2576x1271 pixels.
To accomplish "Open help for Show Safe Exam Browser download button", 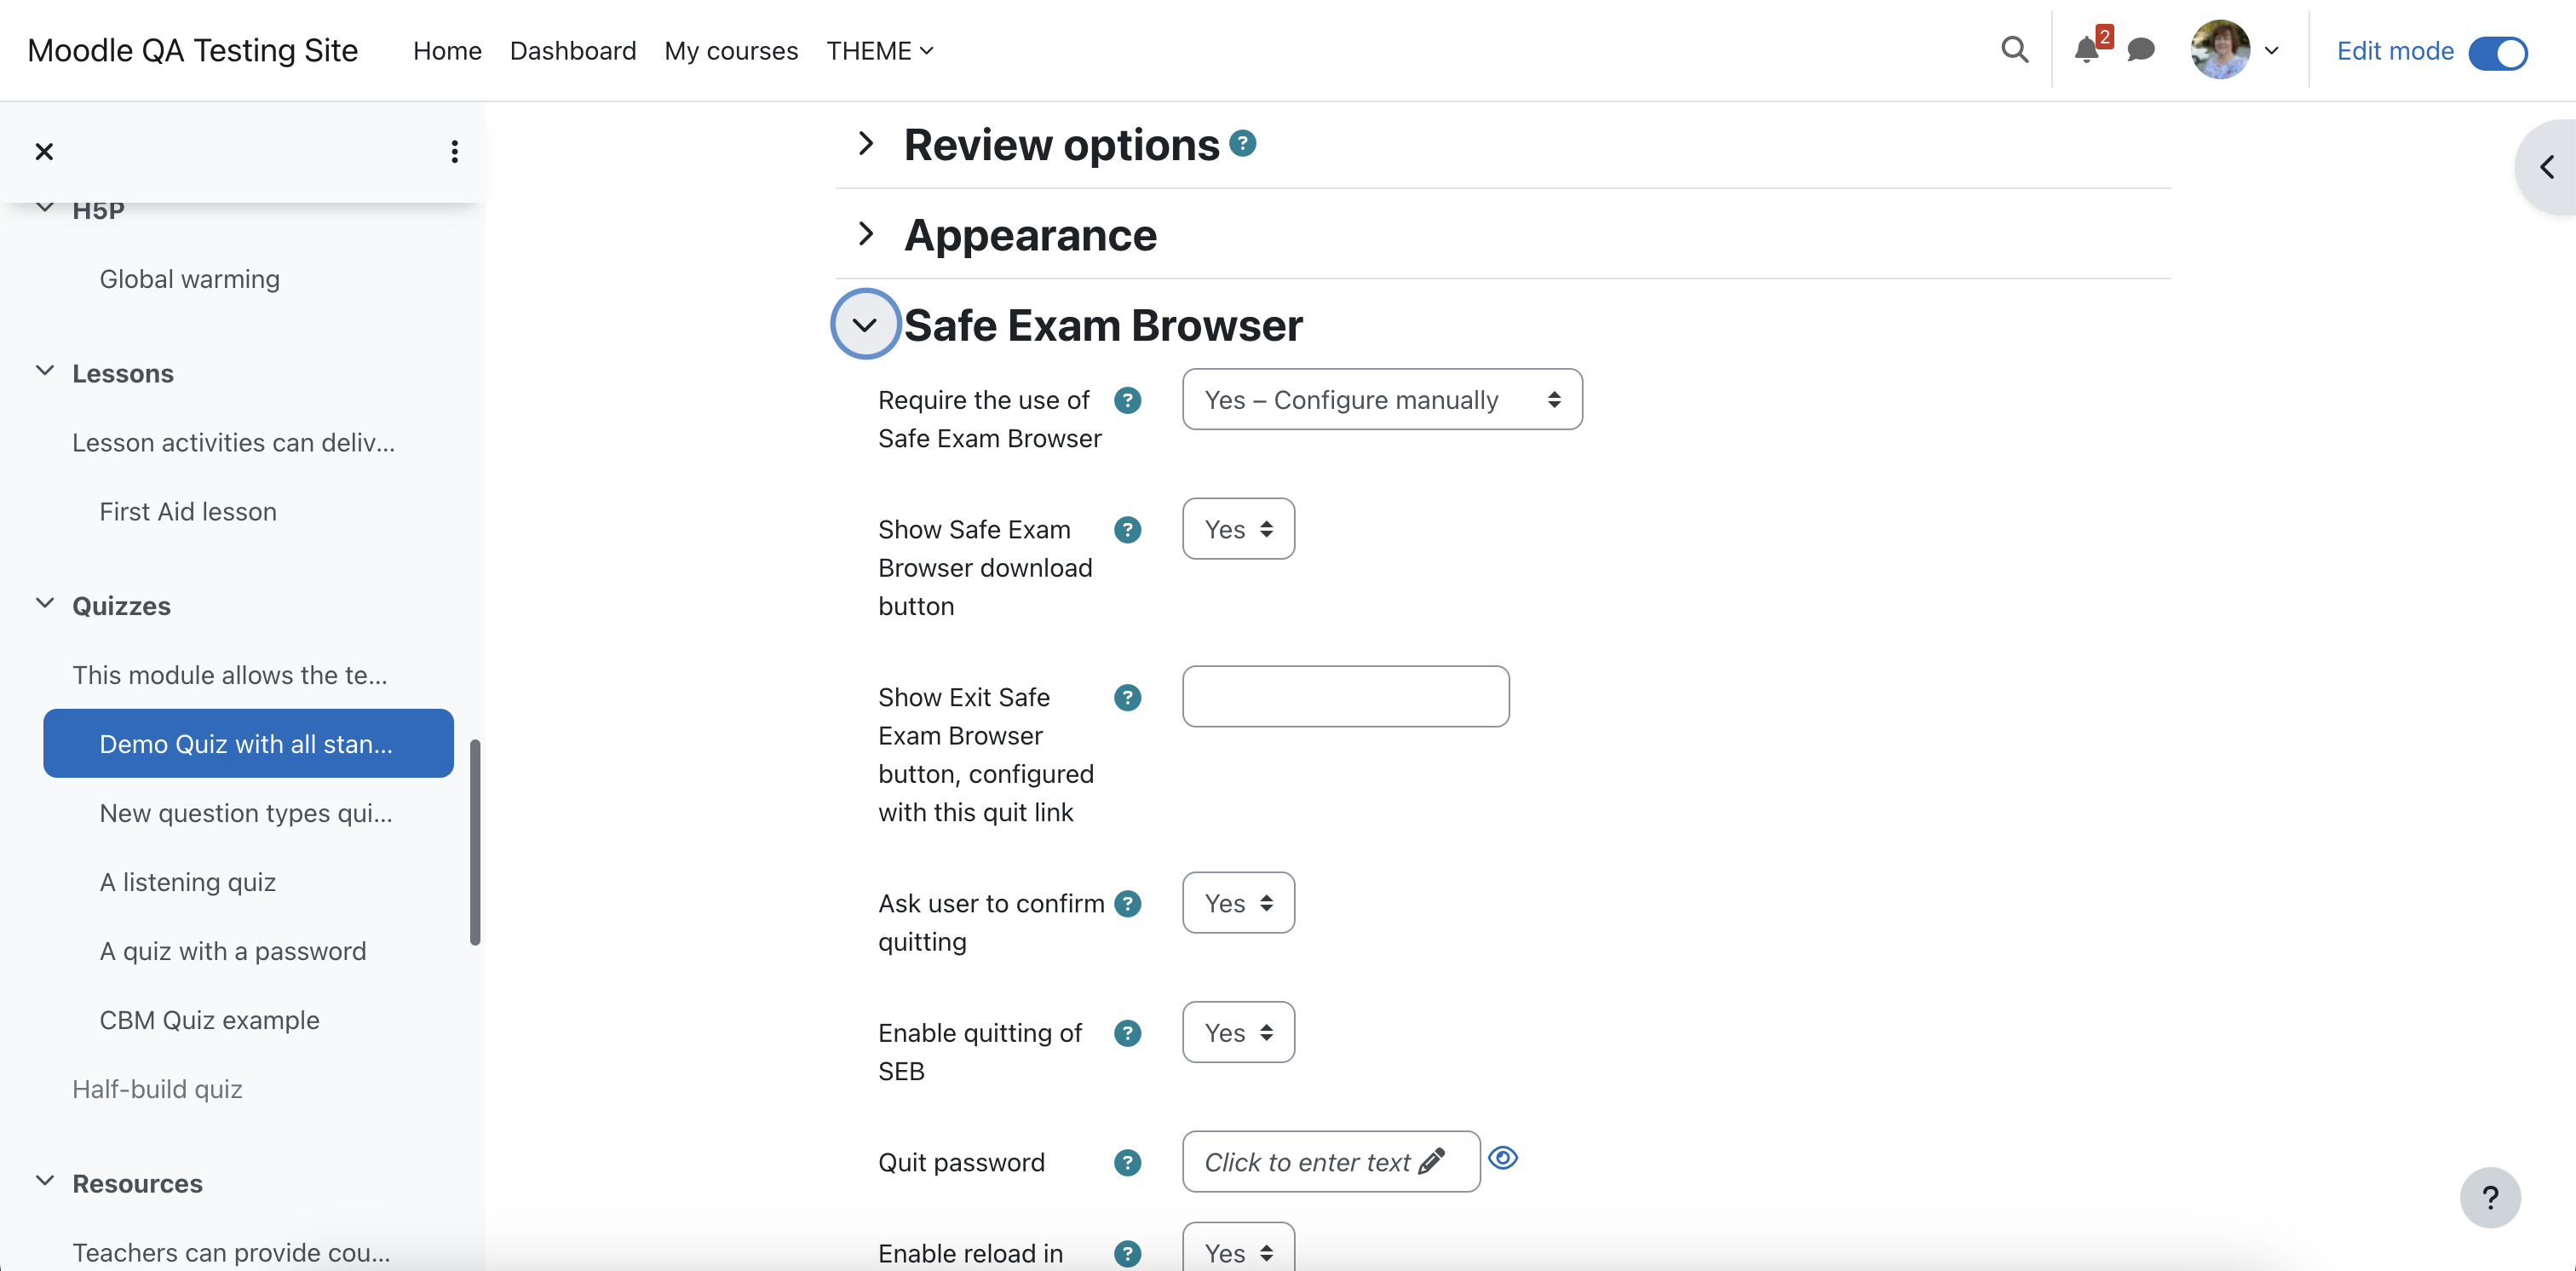I will click(x=1127, y=529).
